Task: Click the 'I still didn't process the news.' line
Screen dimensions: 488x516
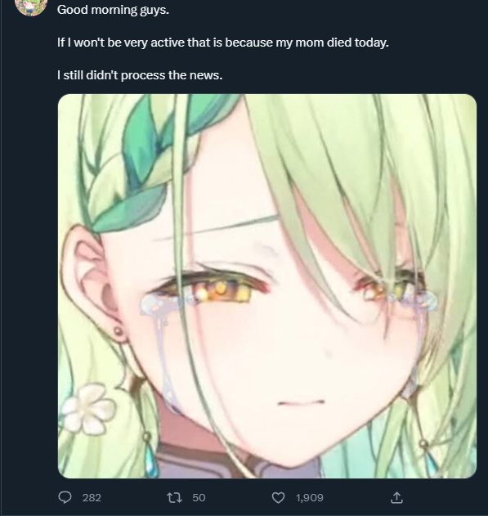Action: (140, 75)
